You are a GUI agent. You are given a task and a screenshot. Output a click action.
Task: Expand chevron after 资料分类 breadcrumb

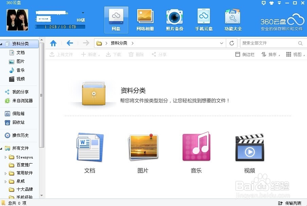132,43
